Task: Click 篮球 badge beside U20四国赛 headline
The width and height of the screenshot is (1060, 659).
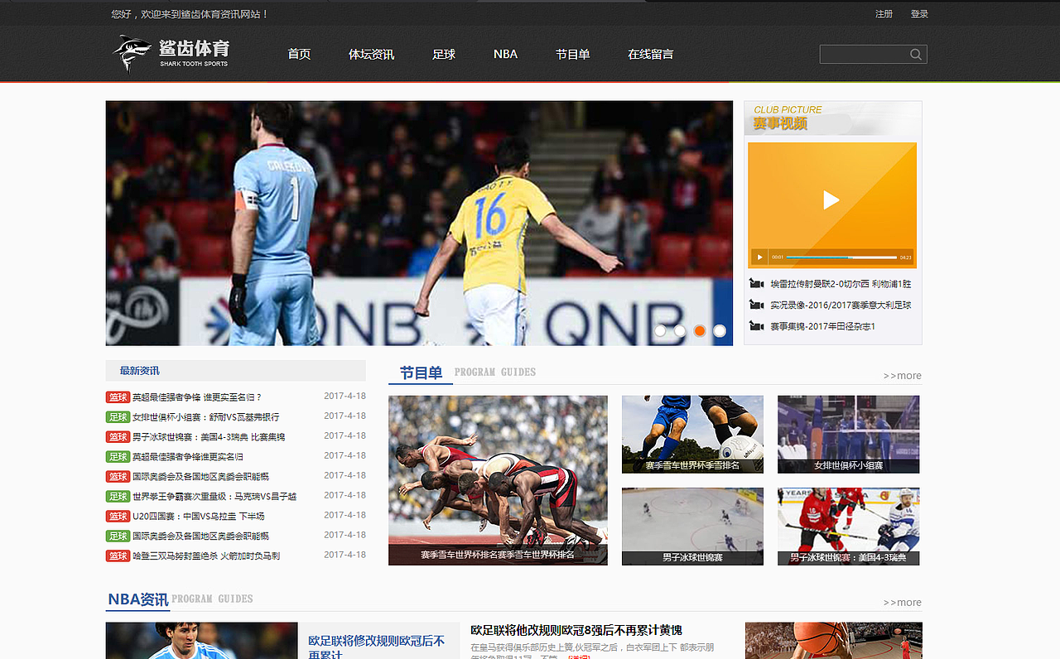Action: click(118, 516)
